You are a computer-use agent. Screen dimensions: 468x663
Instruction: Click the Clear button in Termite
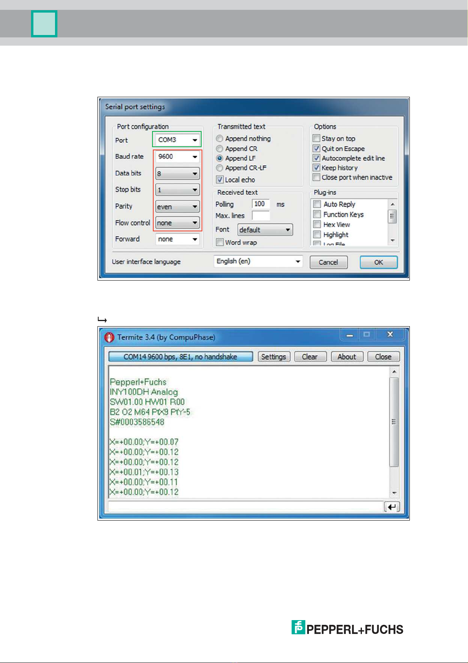click(310, 357)
